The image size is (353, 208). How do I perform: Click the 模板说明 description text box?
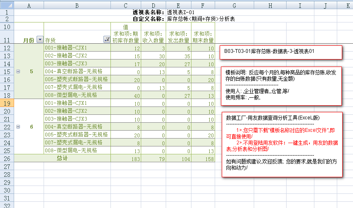point(281,85)
